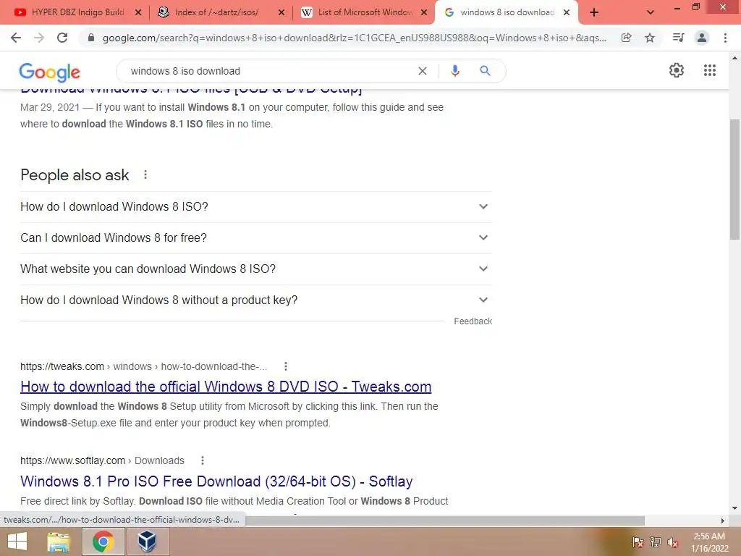Image resolution: width=741 pixels, height=556 pixels.
Task: Open the Windows Start menu
Action: tap(17, 542)
